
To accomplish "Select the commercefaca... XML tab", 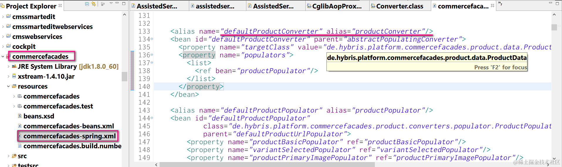I will 463,6.
